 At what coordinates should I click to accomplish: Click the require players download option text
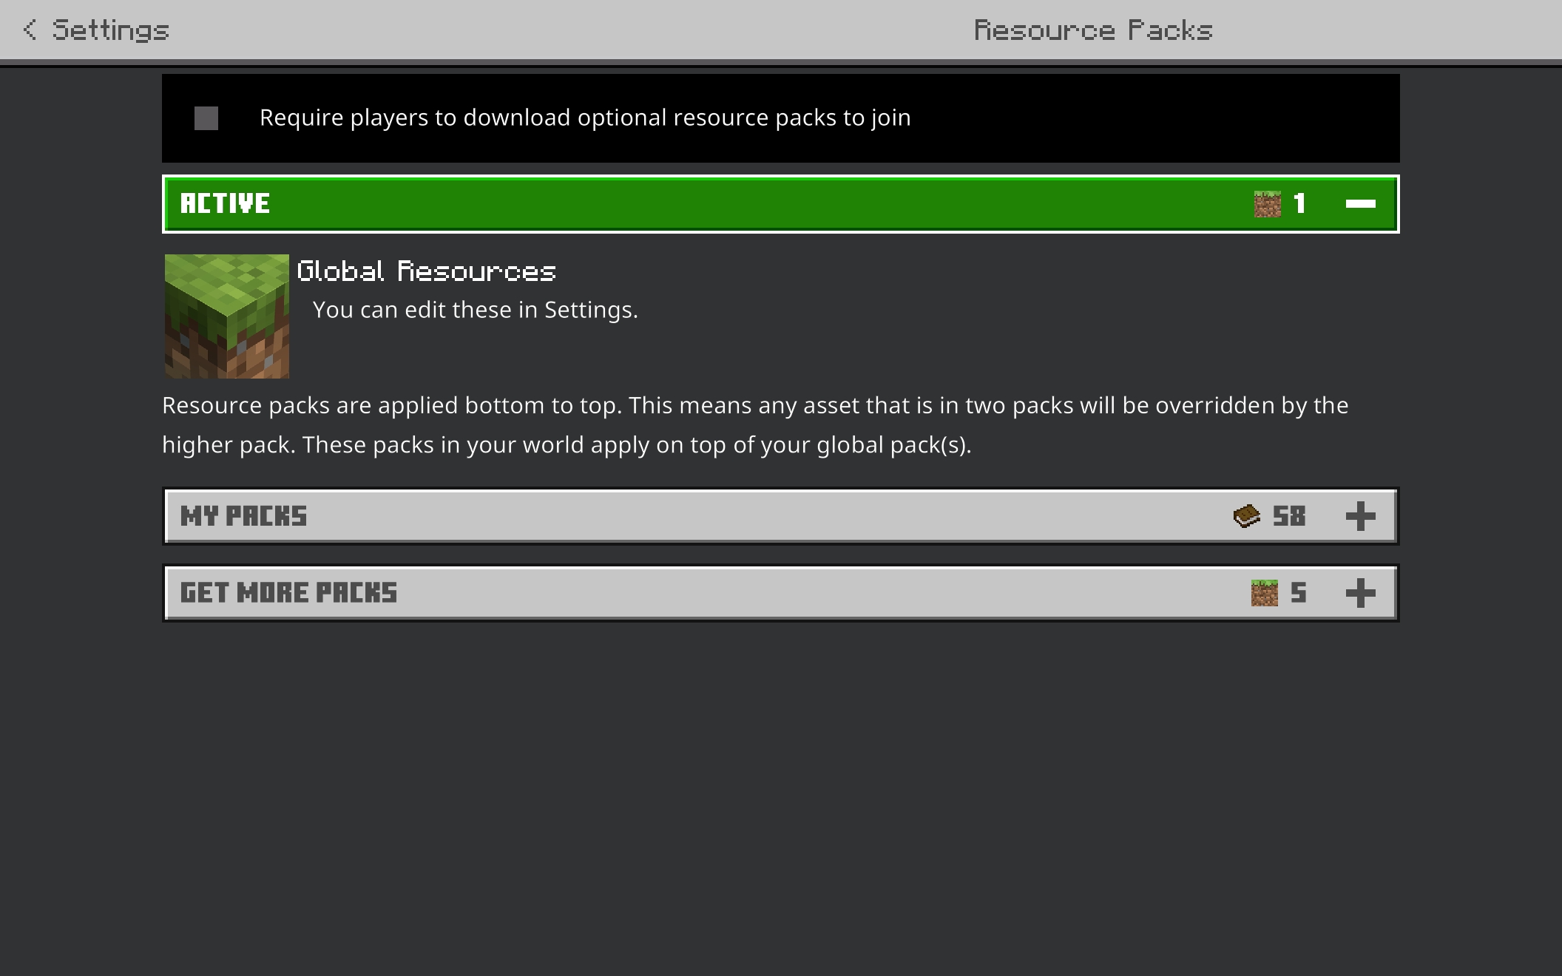tap(585, 118)
